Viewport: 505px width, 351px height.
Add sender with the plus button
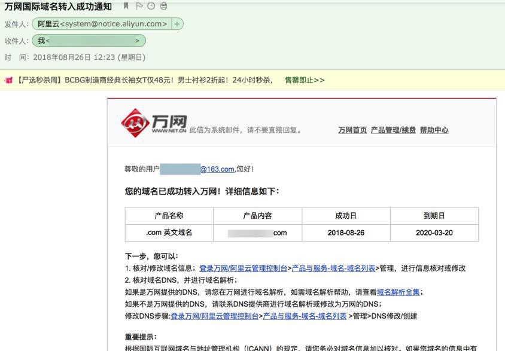(177, 24)
